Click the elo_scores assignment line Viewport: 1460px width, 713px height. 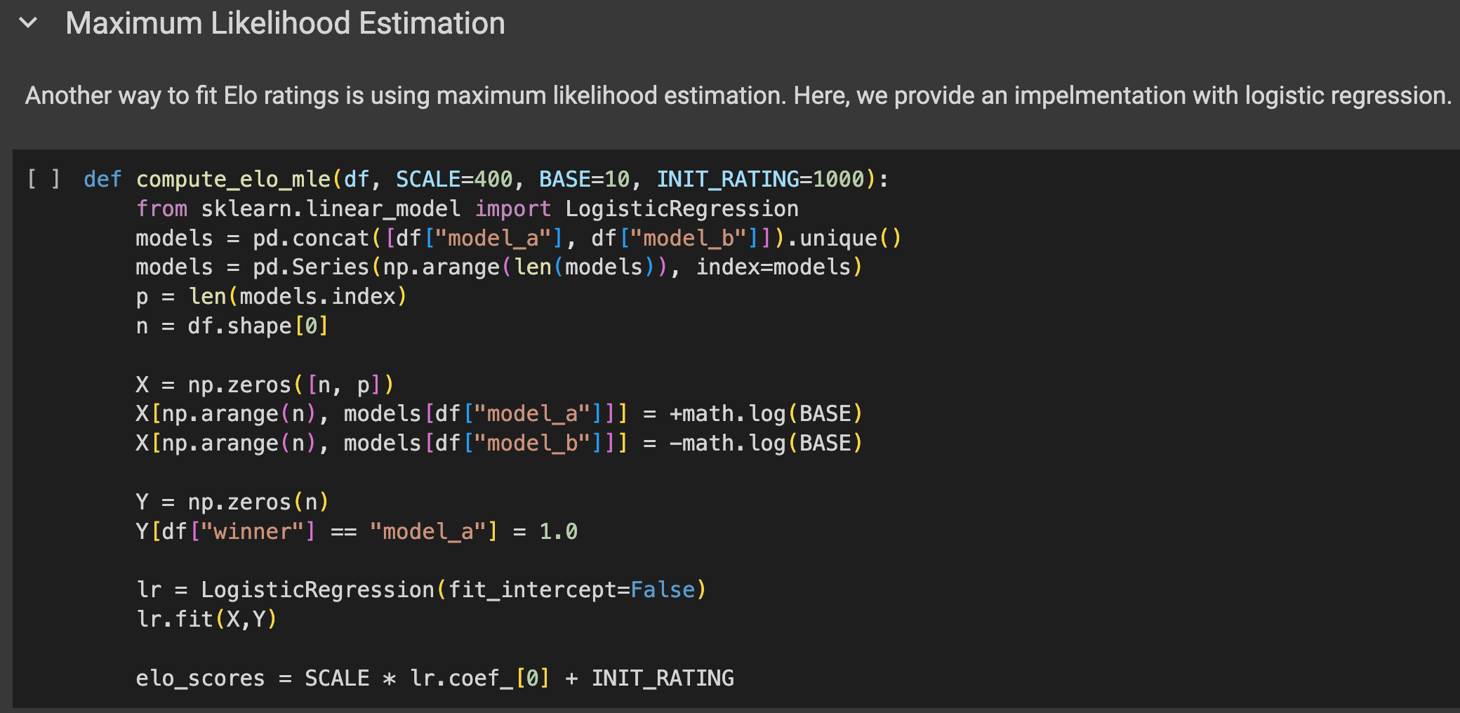pos(435,679)
